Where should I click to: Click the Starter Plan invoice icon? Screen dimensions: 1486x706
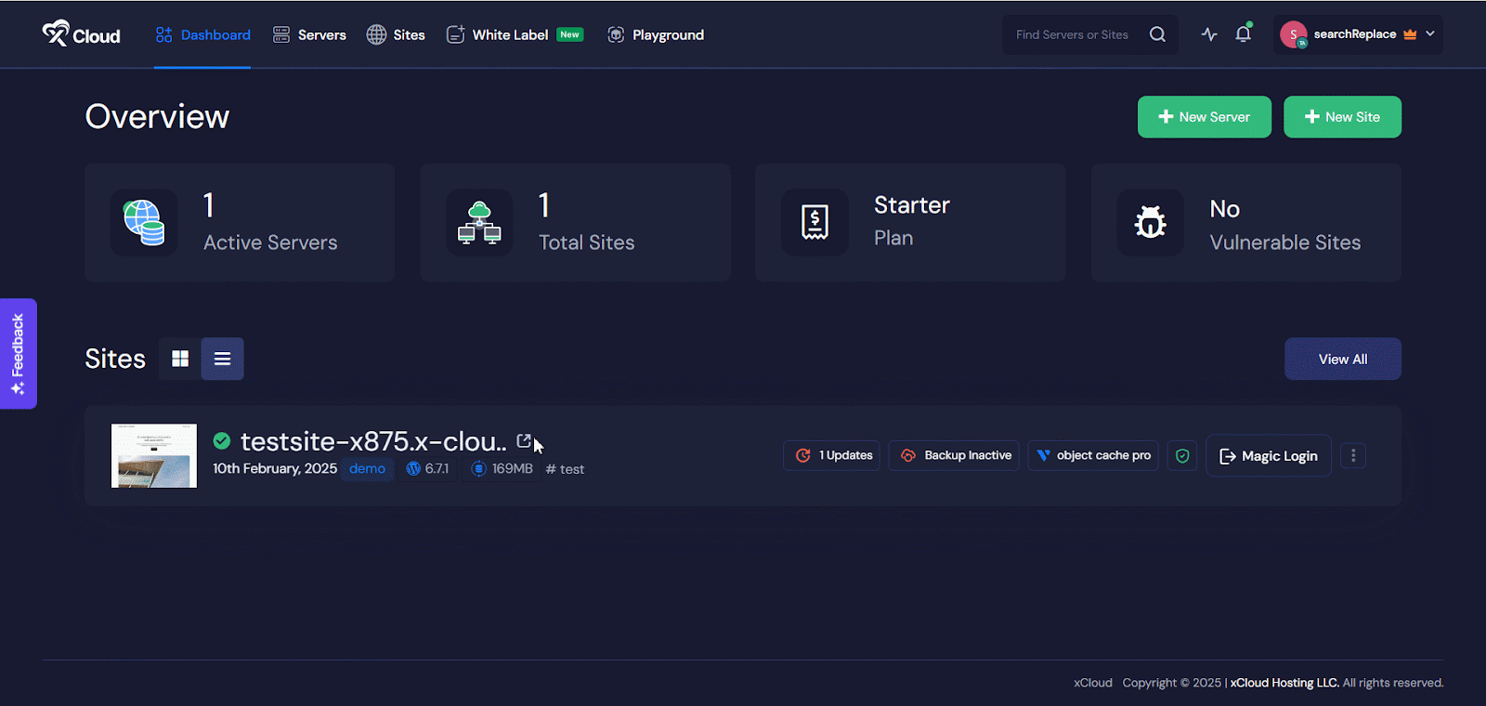point(815,223)
